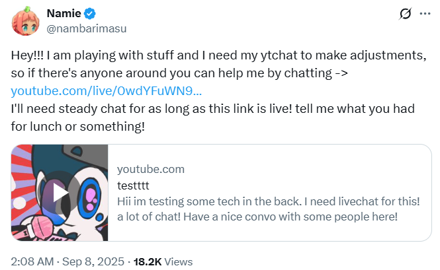The image size is (440, 270).
Task: Follow the youtube.com/live link in the tweet
Action: (x=107, y=91)
